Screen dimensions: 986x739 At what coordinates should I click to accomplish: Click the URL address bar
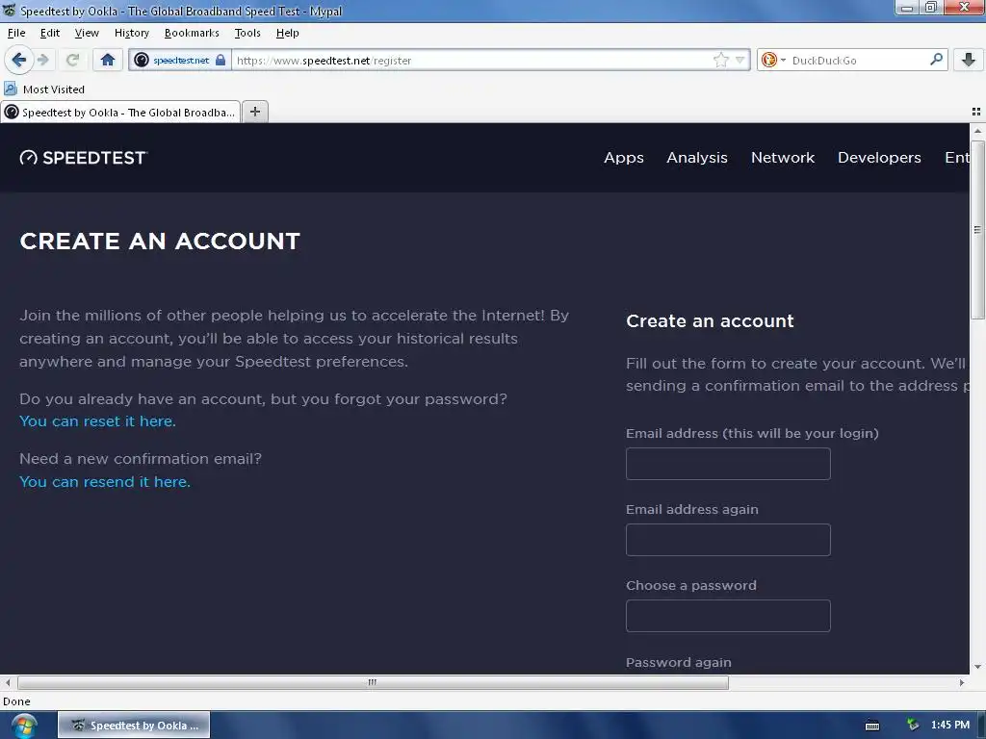click(x=472, y=61)
